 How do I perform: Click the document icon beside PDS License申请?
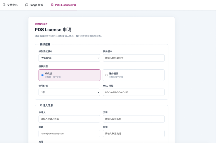(52, 5)
